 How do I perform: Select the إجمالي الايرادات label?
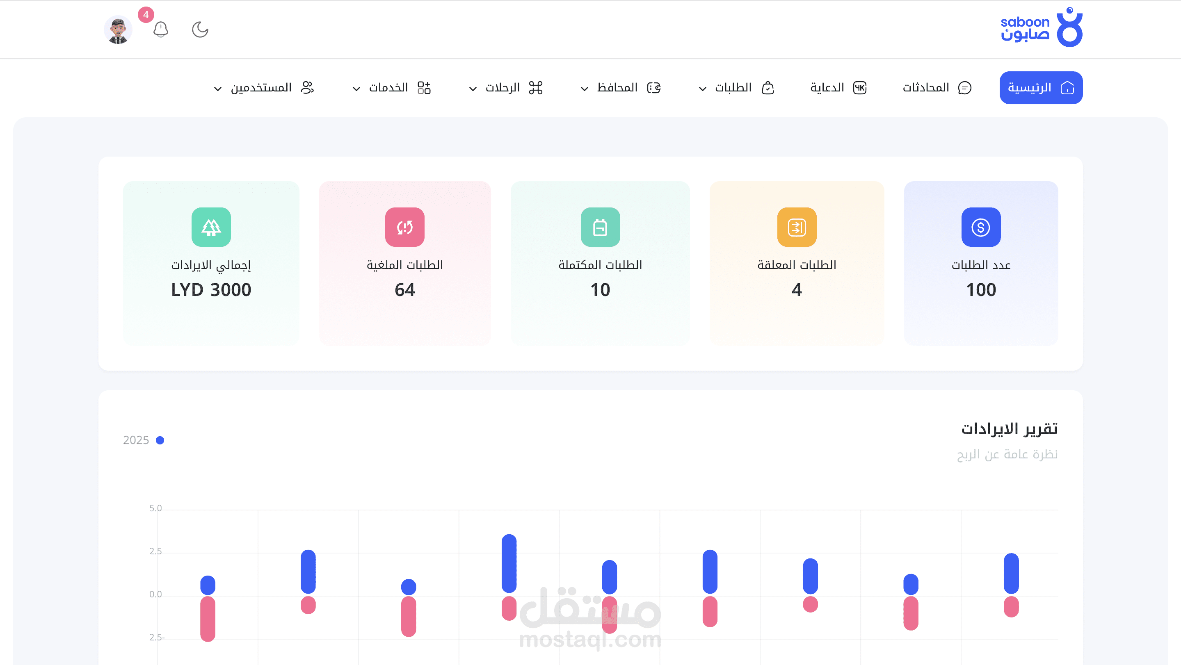click(211, 266)
